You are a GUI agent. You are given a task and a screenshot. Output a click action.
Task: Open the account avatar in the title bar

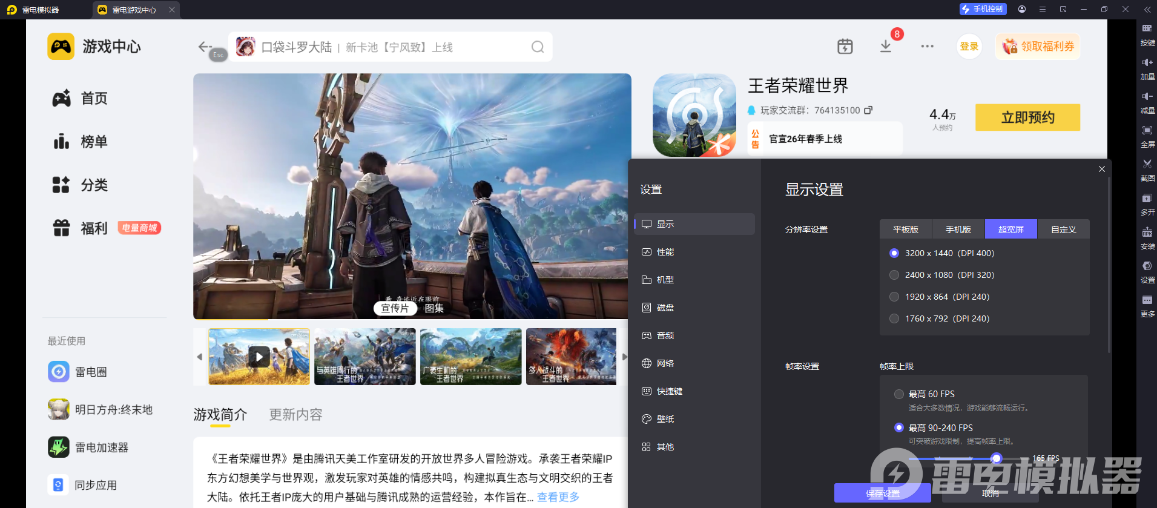[x=1022, y=9]
